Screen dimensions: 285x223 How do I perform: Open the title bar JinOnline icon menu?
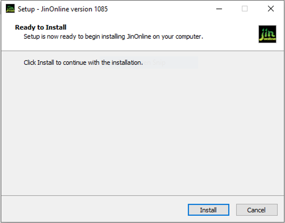10,9
